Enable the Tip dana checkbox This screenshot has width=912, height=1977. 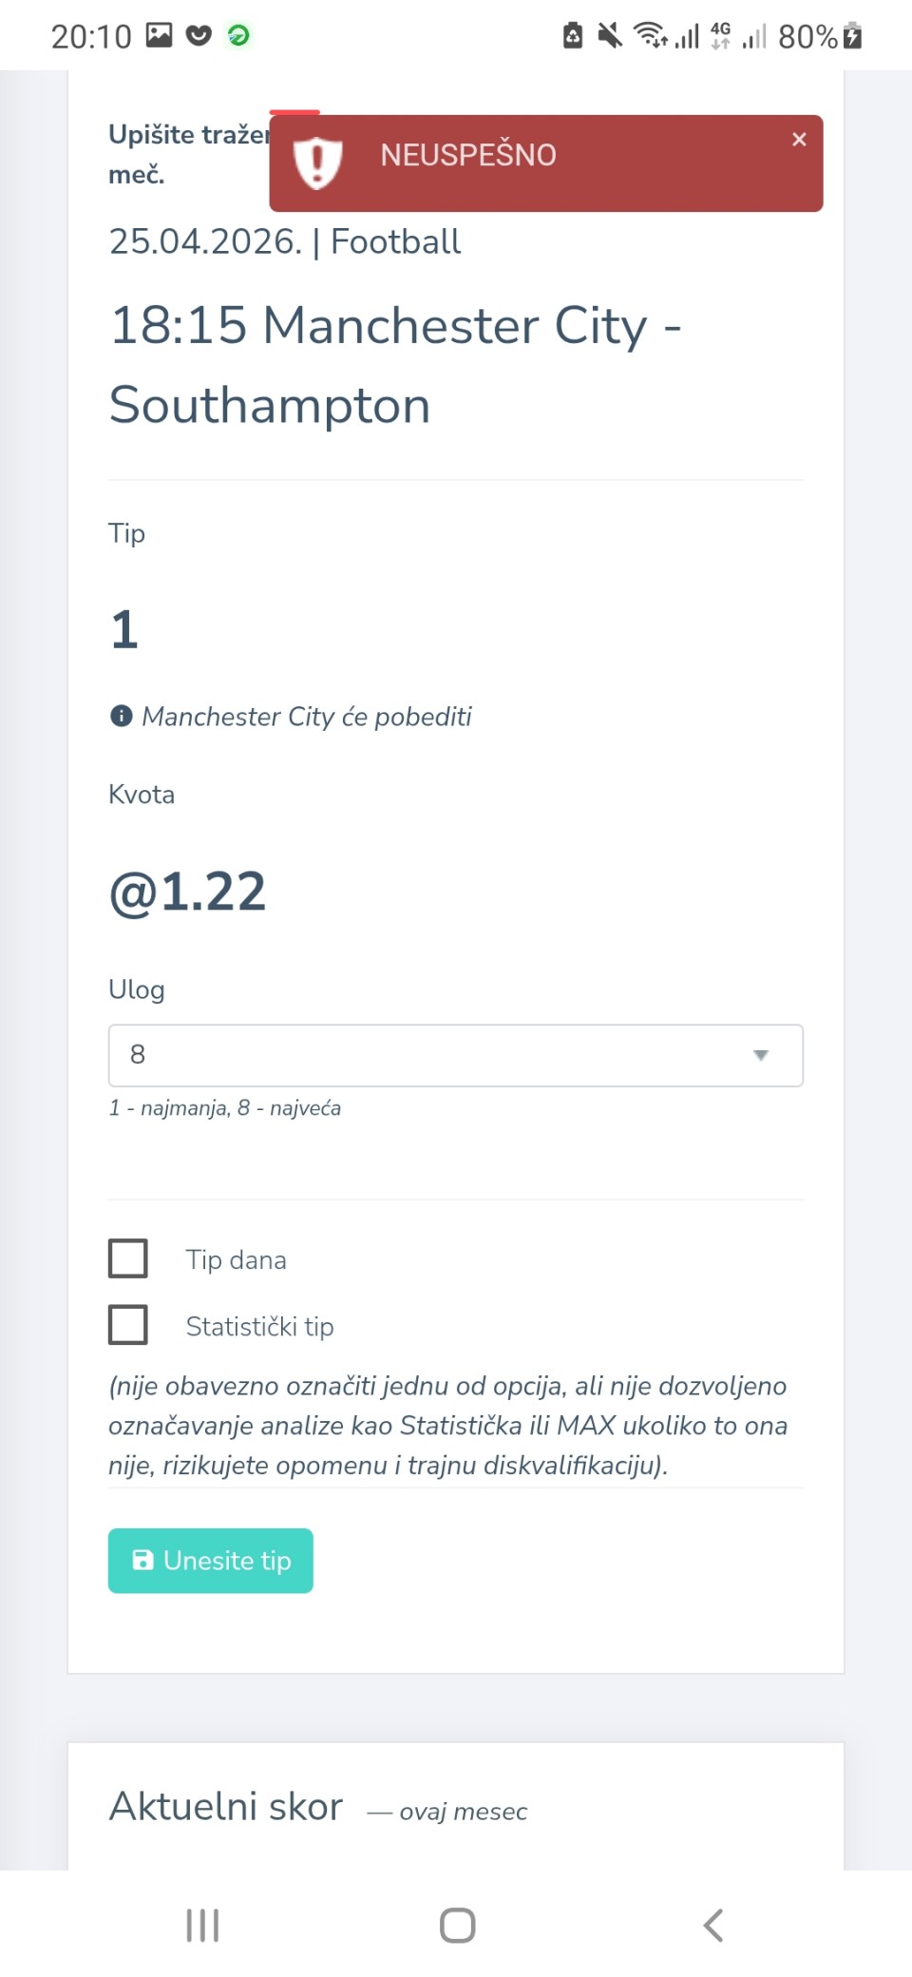click(x=128, y=1258)
